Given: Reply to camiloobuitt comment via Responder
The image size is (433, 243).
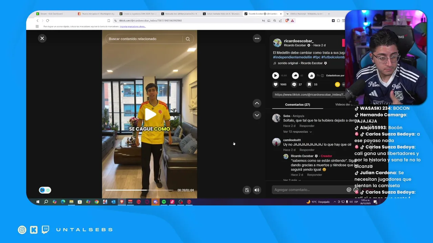Looking at the screenshot, I should tap(307, 150).
